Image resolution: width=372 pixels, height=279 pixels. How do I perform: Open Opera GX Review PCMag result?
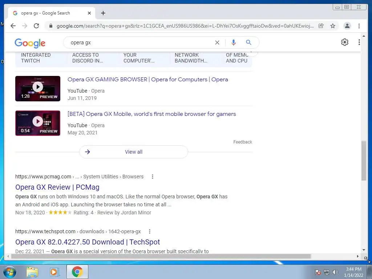click(57, 187)
